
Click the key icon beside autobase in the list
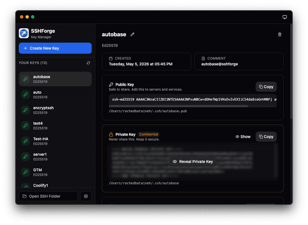tap(26, 79)
